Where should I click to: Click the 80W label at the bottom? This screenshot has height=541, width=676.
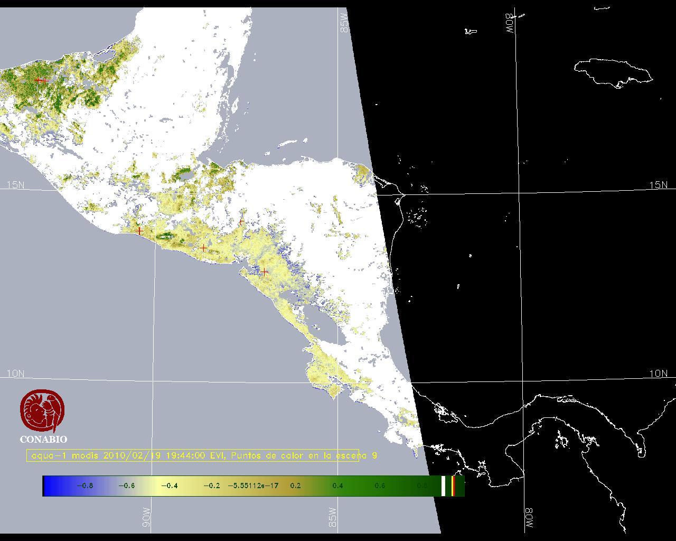coord(529,518)
